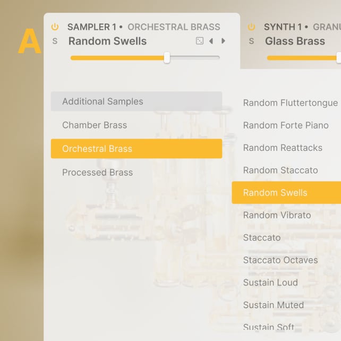Choose the Random Forte Piano sample
Image resolution: width=341 pixels, height=341 pixels.
286,125
